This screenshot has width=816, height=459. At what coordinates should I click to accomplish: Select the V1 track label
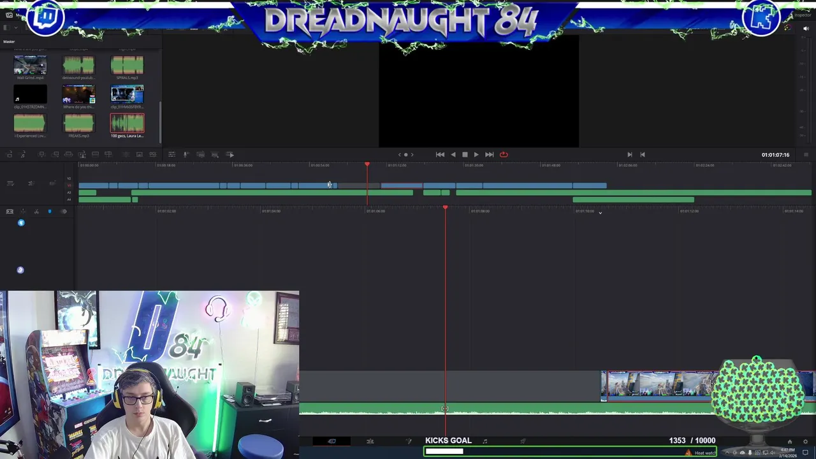point(69,186)
